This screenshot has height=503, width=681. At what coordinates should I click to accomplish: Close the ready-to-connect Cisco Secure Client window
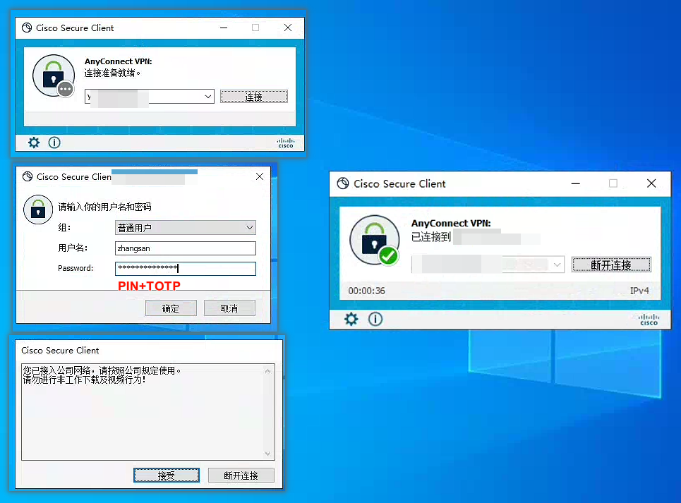click(x=287, y=28)
